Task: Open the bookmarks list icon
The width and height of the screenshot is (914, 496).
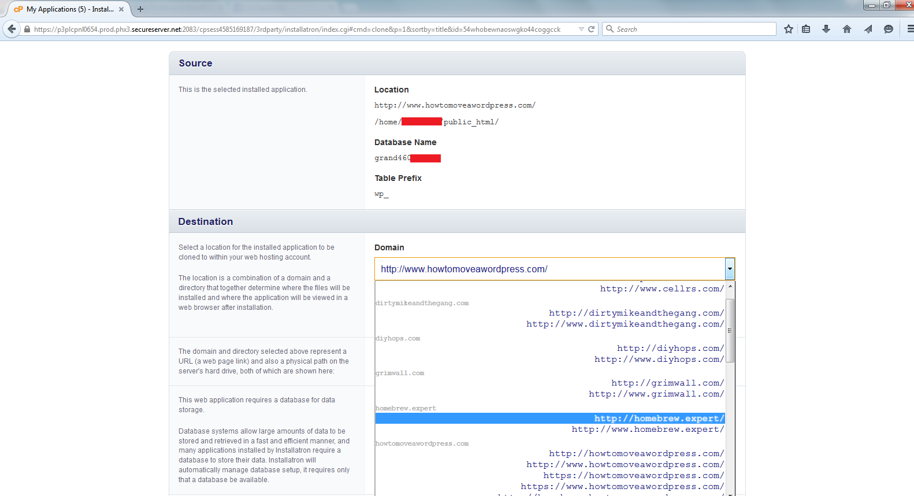Action: point(806,29)
